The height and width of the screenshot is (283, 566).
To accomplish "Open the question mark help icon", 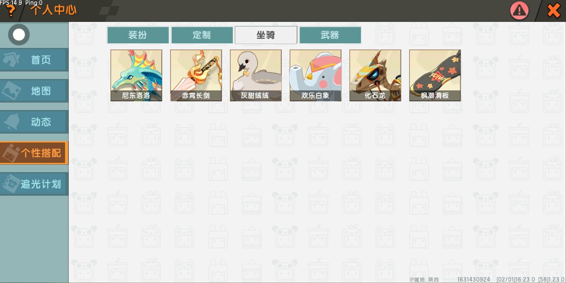I will (x=10, y=11).
